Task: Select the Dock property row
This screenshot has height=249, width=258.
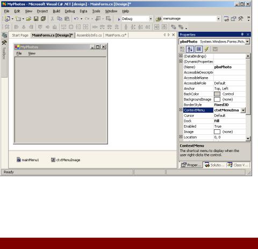Action: point(214,121)
